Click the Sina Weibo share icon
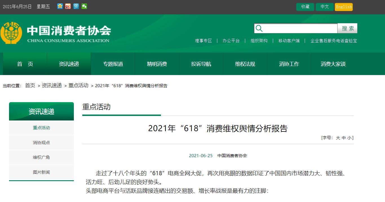The height and width of the screenshot is (202, 385). 68,6
